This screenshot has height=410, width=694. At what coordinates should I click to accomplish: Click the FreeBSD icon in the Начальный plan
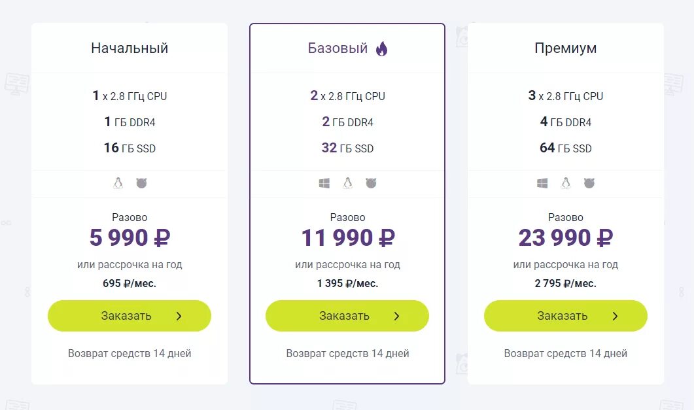(x=141, y=184)
